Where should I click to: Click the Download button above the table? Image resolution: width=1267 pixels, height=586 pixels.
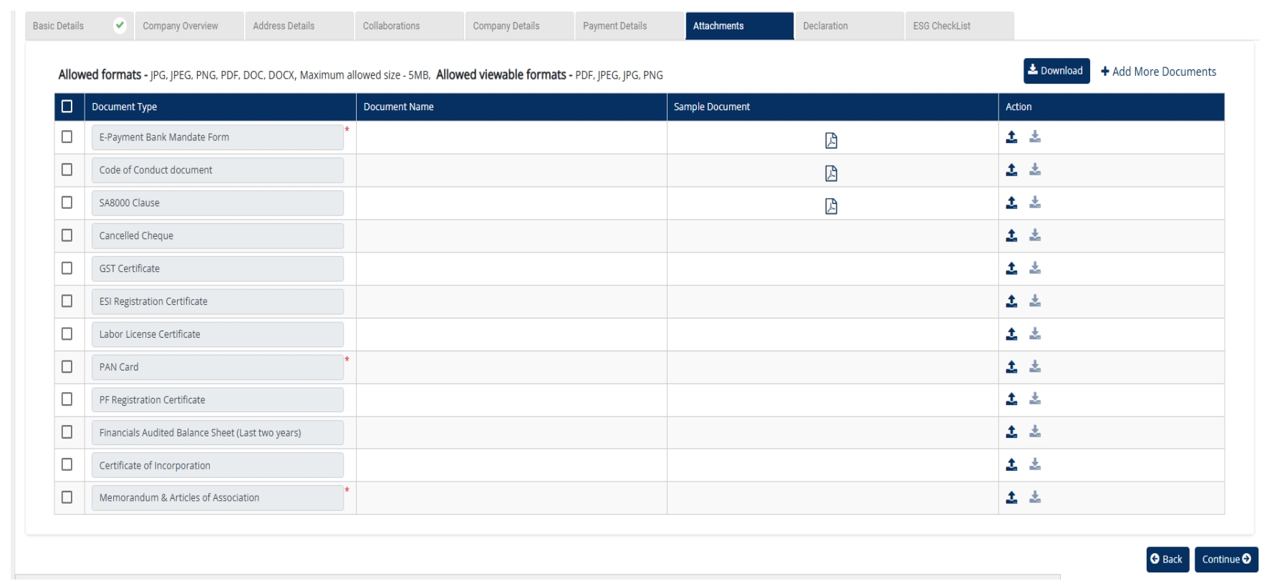pos(1056,71)
